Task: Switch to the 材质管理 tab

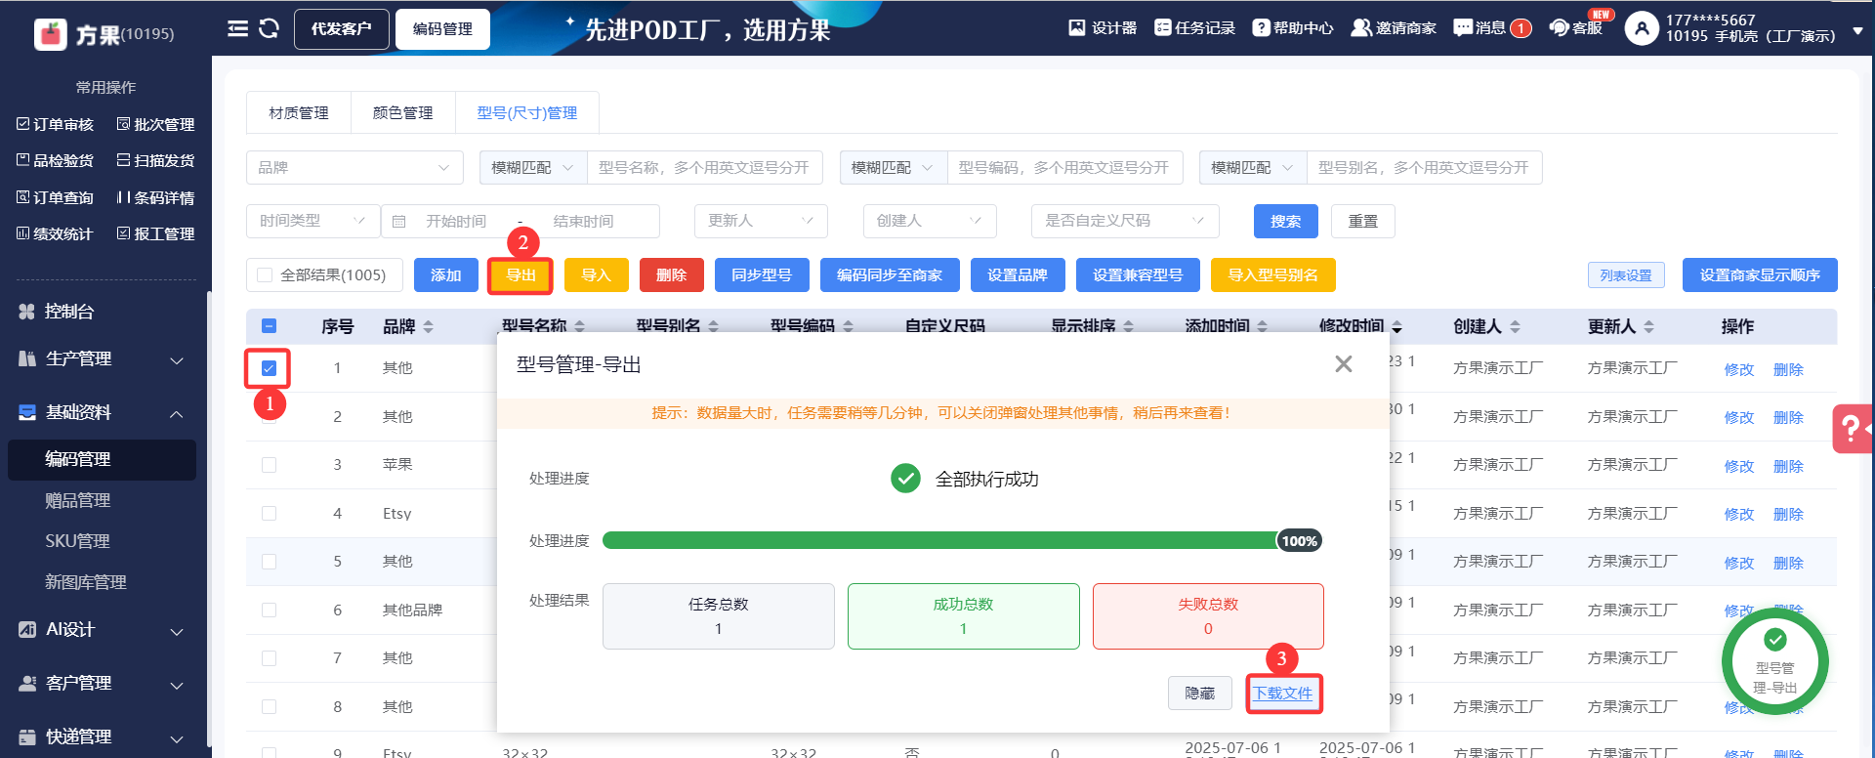Action: (299, 113)
